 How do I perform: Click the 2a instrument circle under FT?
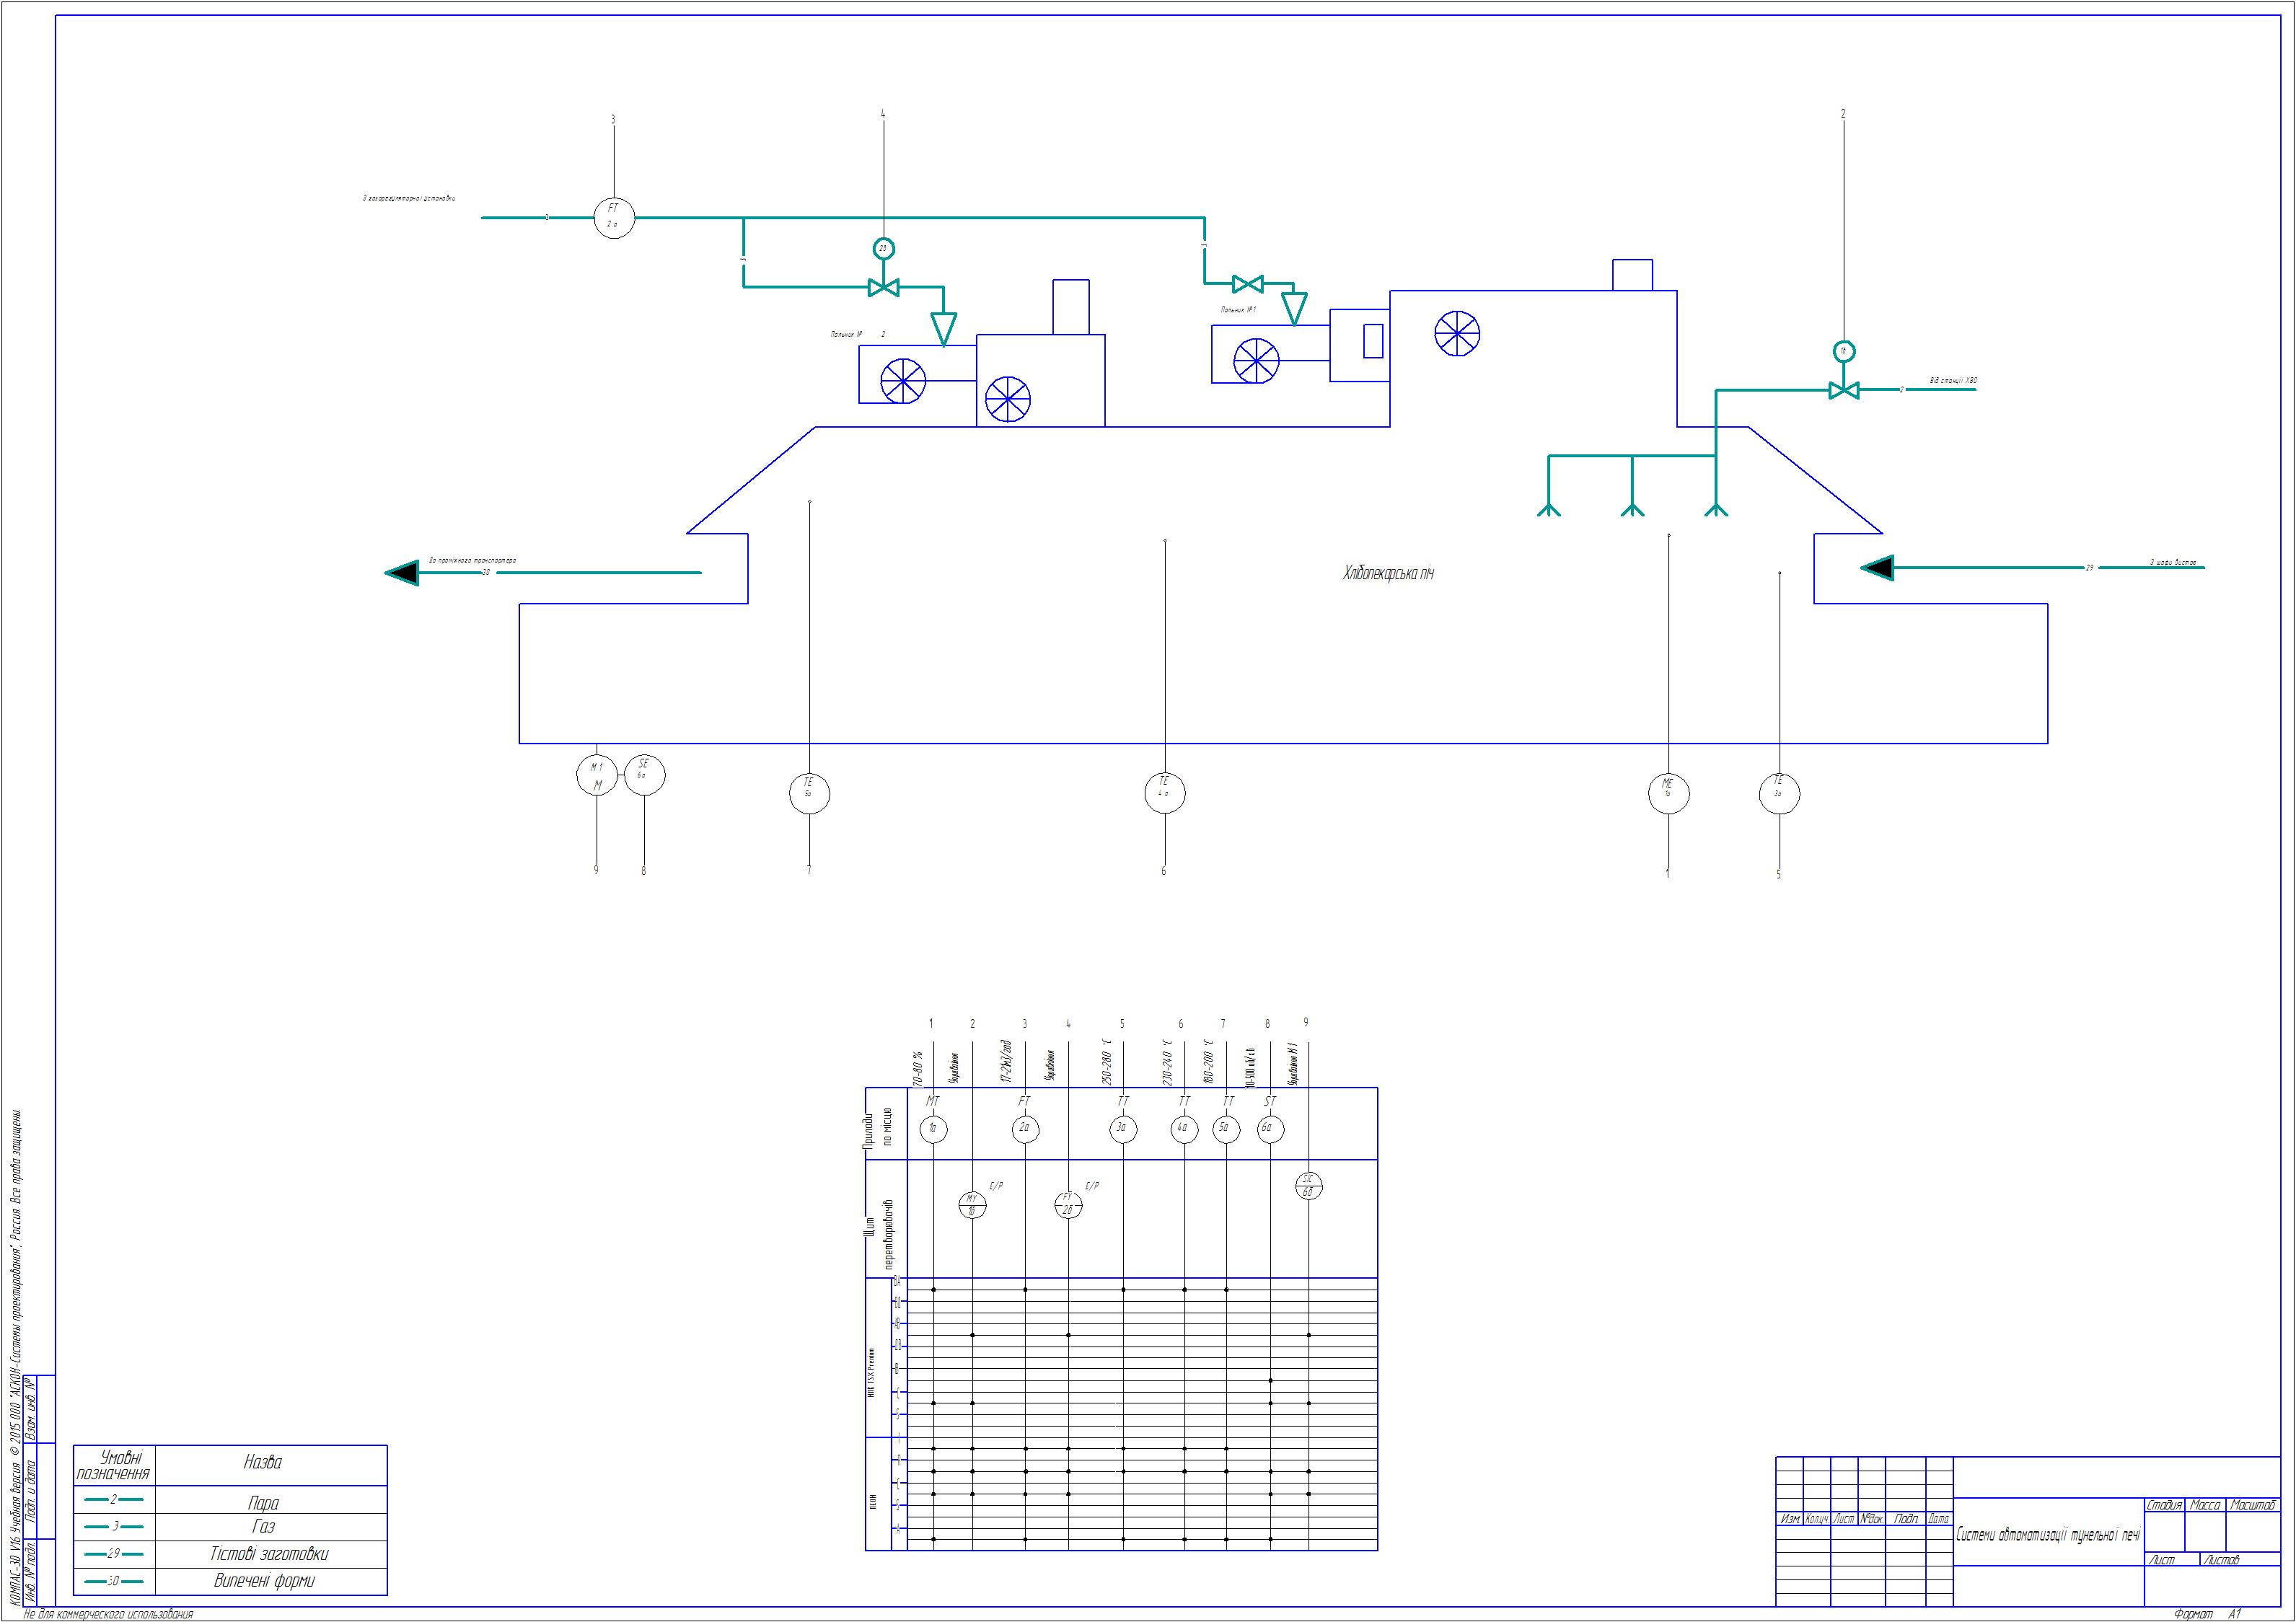[1025, 1130]
